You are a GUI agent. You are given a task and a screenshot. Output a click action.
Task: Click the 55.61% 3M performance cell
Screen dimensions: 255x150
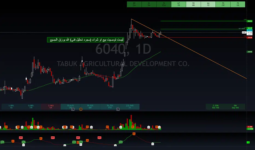click(x=70, y=107)
